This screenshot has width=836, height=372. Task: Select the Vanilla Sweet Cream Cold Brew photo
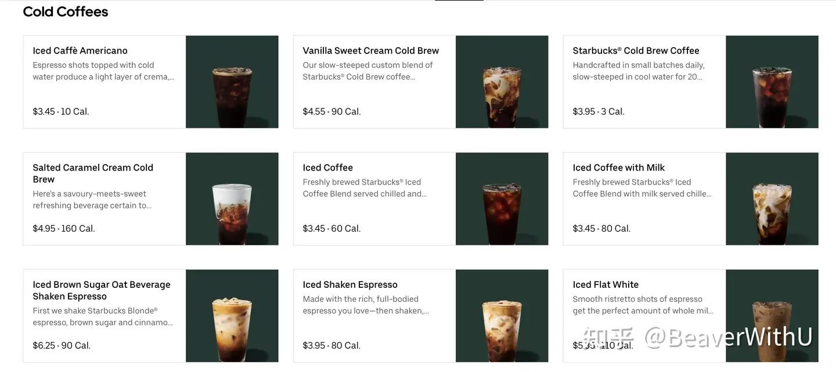click(x=502, y=82)
